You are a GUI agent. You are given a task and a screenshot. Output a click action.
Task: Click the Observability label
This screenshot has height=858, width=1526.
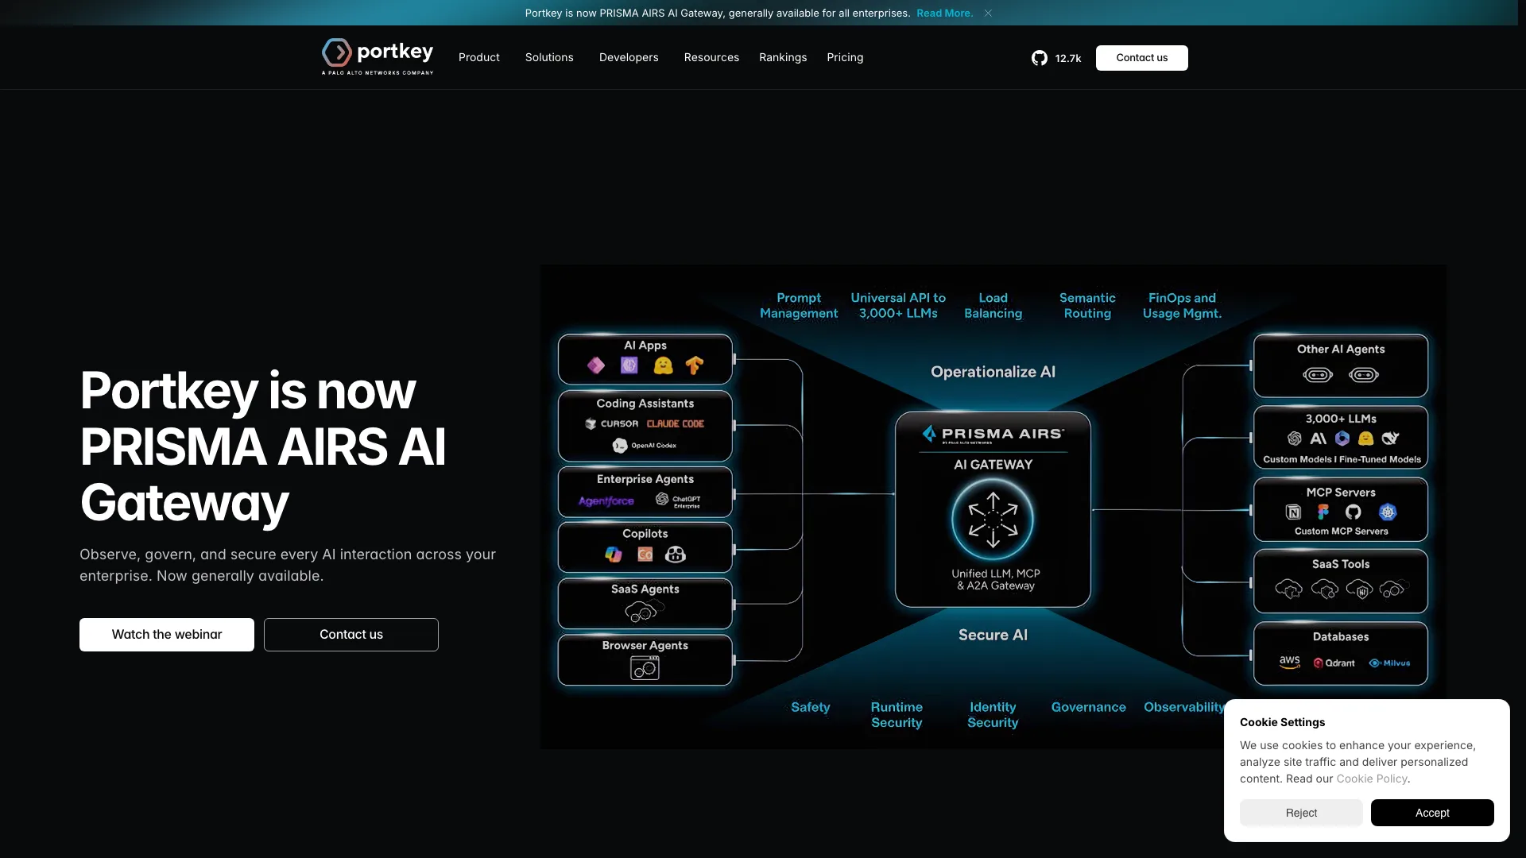coord(1184,707)
